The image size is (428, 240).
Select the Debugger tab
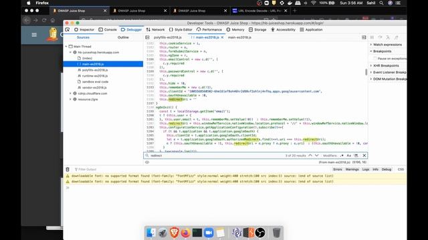pyautogui.click(x=131, y=29)
